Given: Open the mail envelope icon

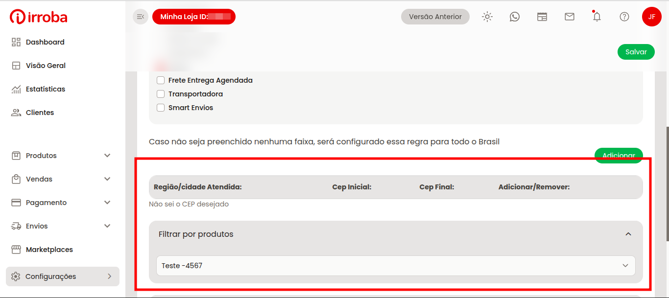Looking at the screenshot, I should coord(569,17).
